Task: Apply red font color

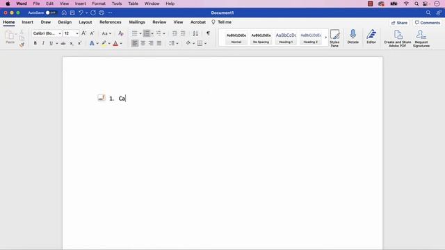Action: [115, 43]
